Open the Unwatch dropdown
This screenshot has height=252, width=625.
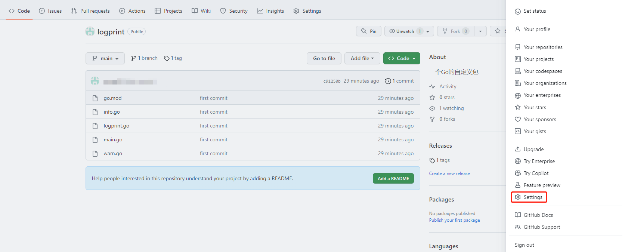pos(409,31)
